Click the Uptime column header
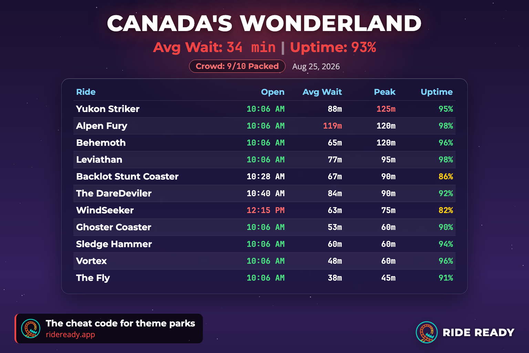Screen dimensions: 529x353 tap(437, 92)
